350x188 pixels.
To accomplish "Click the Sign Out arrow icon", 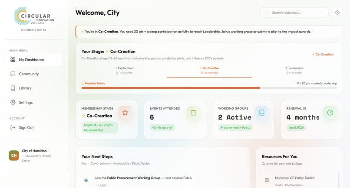I will (x=13, y=128).
